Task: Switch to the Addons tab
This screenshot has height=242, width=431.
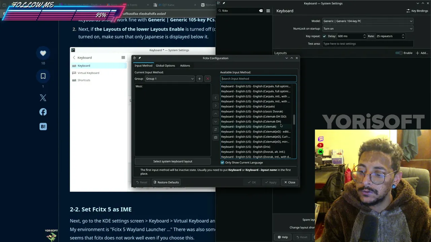Action: (185, 66)
